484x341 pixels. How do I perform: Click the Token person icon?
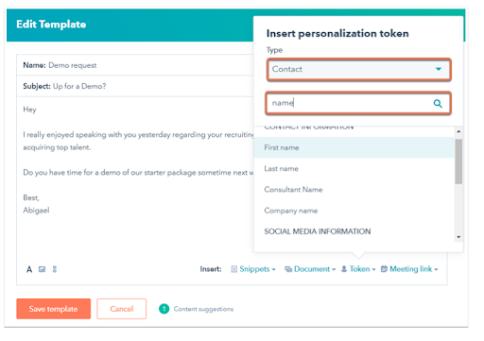[x=344, y=269]
